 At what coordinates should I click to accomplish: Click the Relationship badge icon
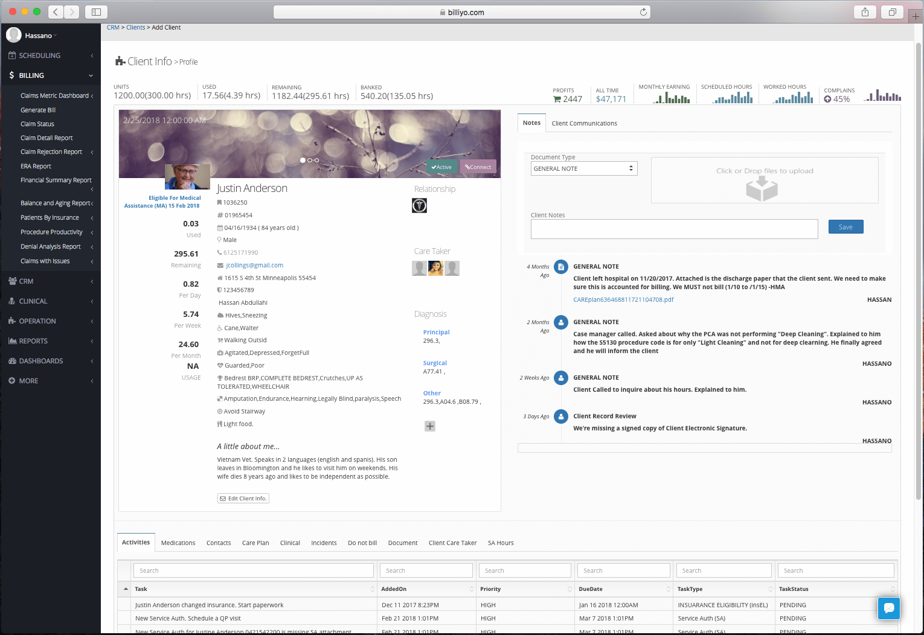pos(419,206)
